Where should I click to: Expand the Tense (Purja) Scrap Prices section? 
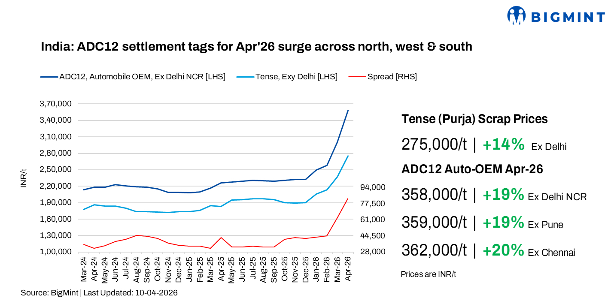click(474, 119)
